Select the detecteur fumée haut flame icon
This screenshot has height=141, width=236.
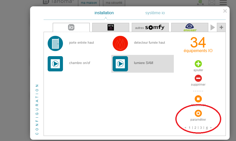[x=120, y=43]
